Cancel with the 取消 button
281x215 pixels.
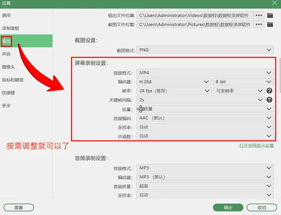point(262,207)
